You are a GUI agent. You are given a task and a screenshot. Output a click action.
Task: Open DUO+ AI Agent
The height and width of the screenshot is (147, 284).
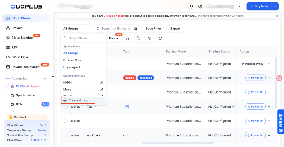[27, 86]
